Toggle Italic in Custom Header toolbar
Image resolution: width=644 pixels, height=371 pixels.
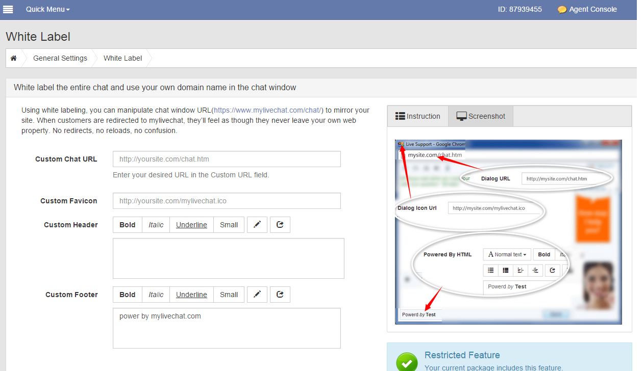click(156, 225)
